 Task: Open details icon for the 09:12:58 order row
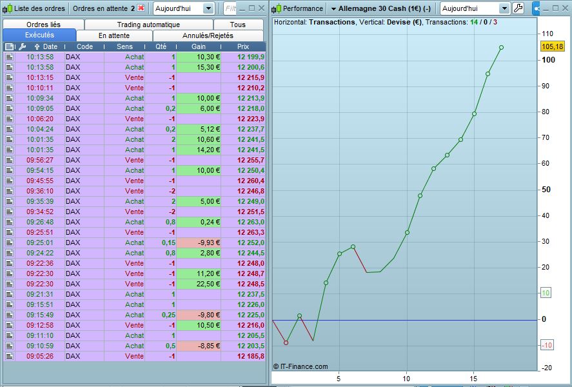coord(9,325)
